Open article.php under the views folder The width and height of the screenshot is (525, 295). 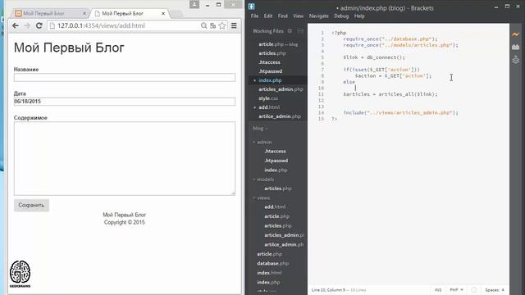(x=277, y=216)
